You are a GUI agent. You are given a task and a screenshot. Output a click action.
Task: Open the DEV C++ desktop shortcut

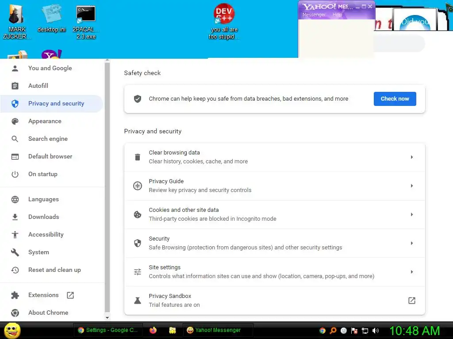224,22
